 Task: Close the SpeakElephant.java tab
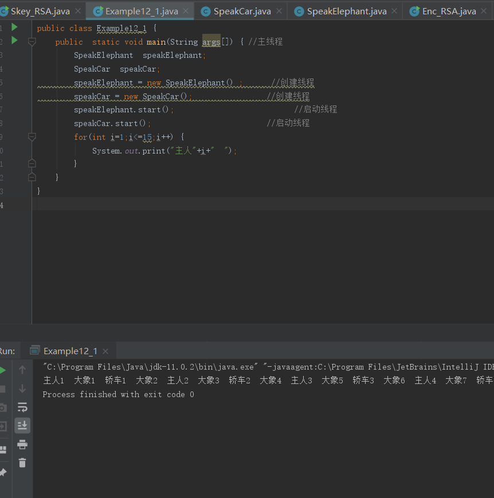[x=394, y=11]
